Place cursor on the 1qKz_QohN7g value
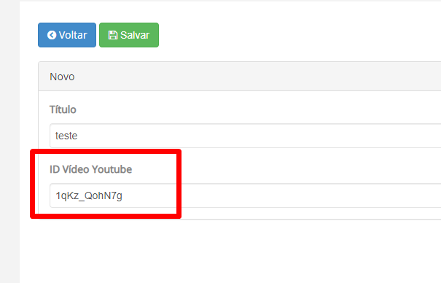Viewport: 441px width, 283px height. click(x=89, y=195)
